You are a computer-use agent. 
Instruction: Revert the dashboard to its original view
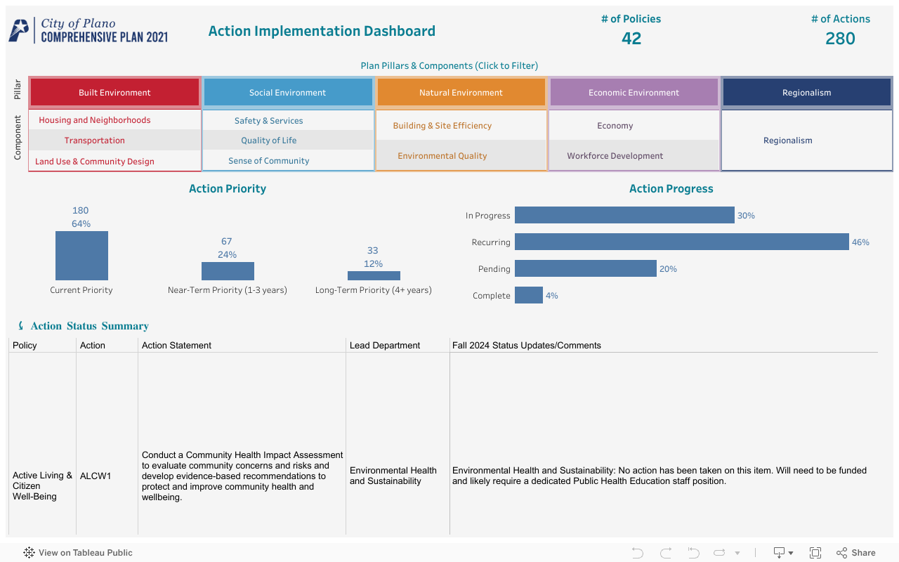click(x=693, y=553)
